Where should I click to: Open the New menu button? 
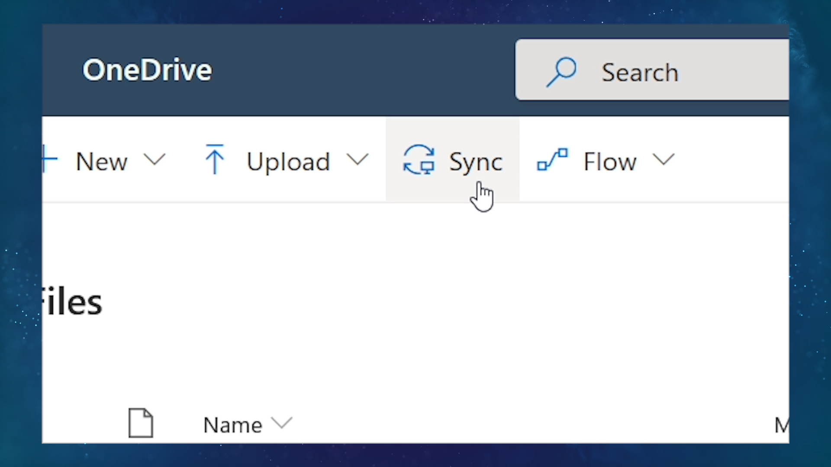(x=104, y=161)
